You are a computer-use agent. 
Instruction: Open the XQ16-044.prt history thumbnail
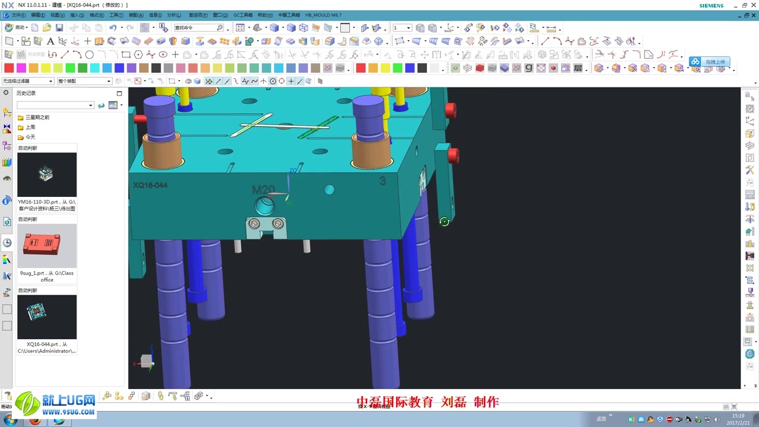[47, 317]
